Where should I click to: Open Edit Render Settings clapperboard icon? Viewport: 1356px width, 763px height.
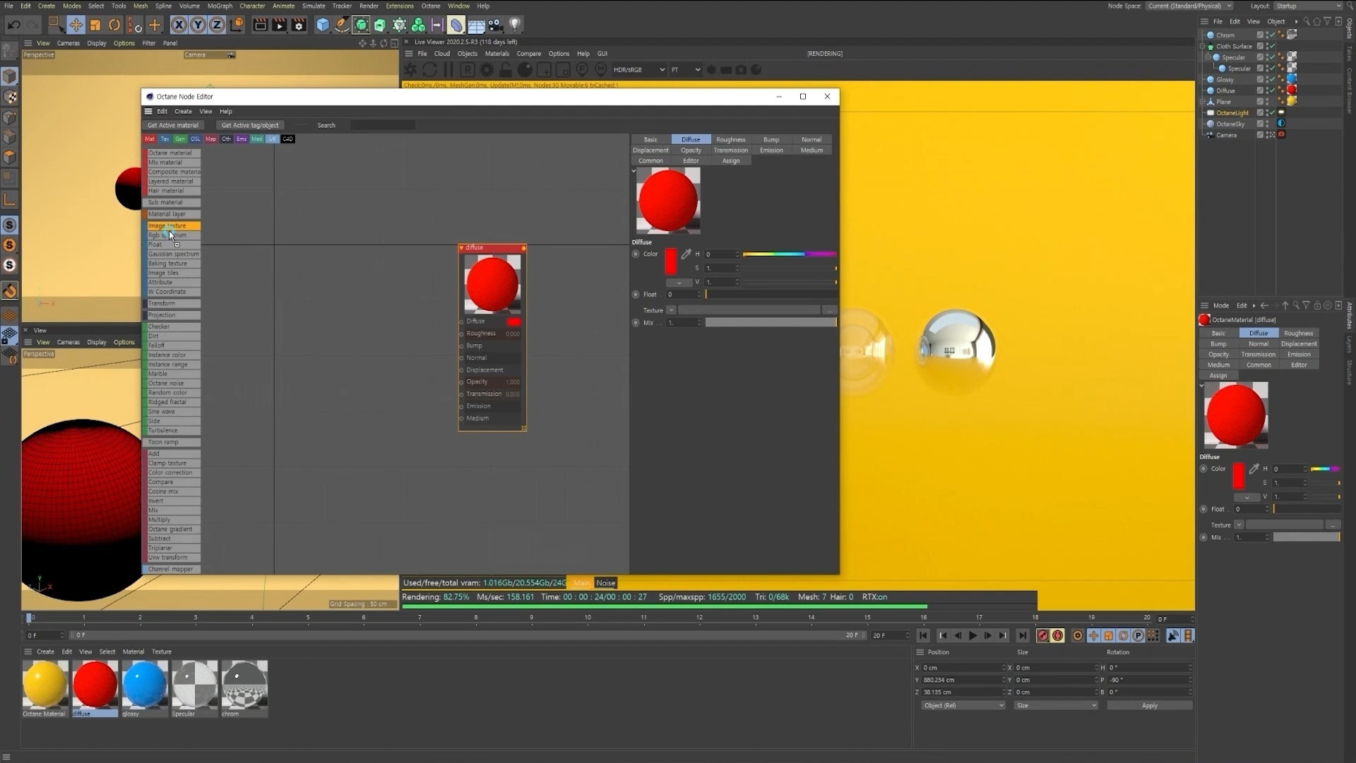tap(299, 25)
